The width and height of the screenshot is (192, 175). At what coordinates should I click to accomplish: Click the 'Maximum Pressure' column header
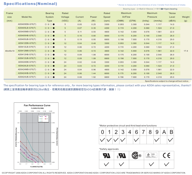(152, 15)
